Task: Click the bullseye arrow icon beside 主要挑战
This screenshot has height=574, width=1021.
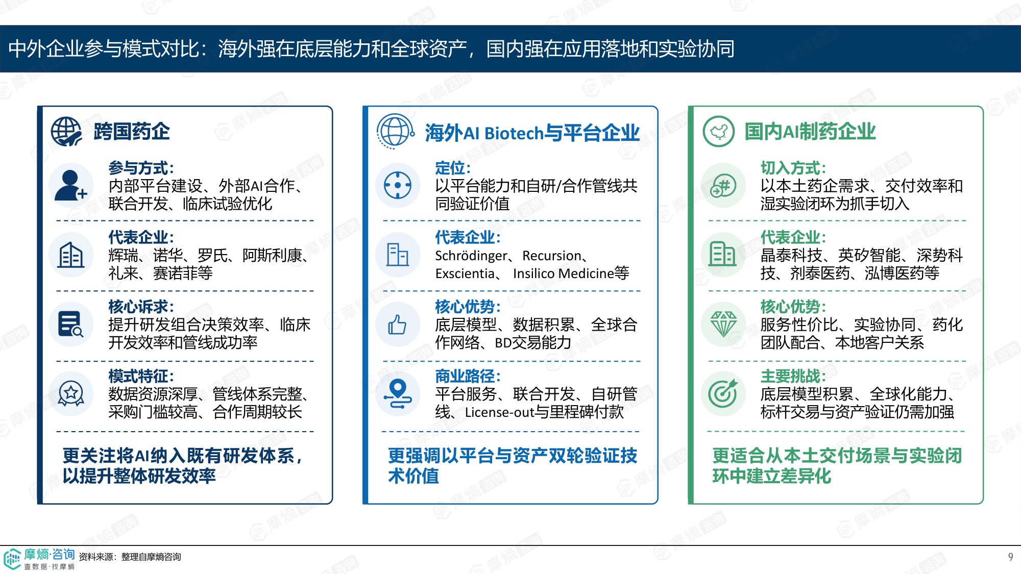Action: (x=723, y=393)
